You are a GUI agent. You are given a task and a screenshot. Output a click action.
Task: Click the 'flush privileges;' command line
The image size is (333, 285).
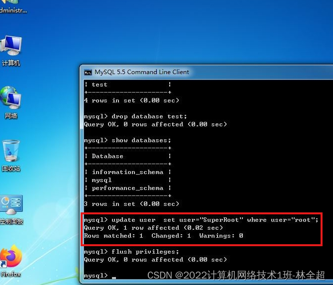[x=131, y=252]
